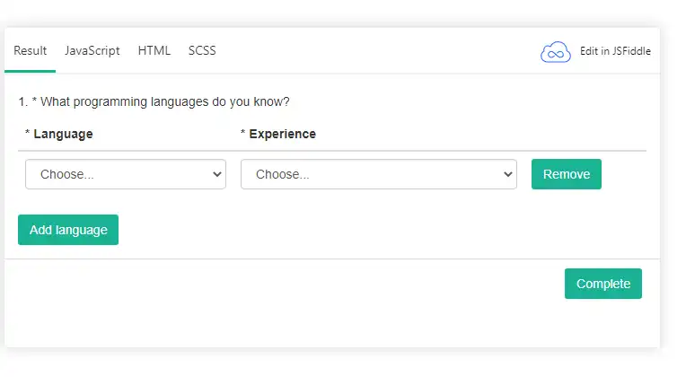This screenshot has width=677, height=377.
Task: Switch to the Result tab
Action: point(31,50)
